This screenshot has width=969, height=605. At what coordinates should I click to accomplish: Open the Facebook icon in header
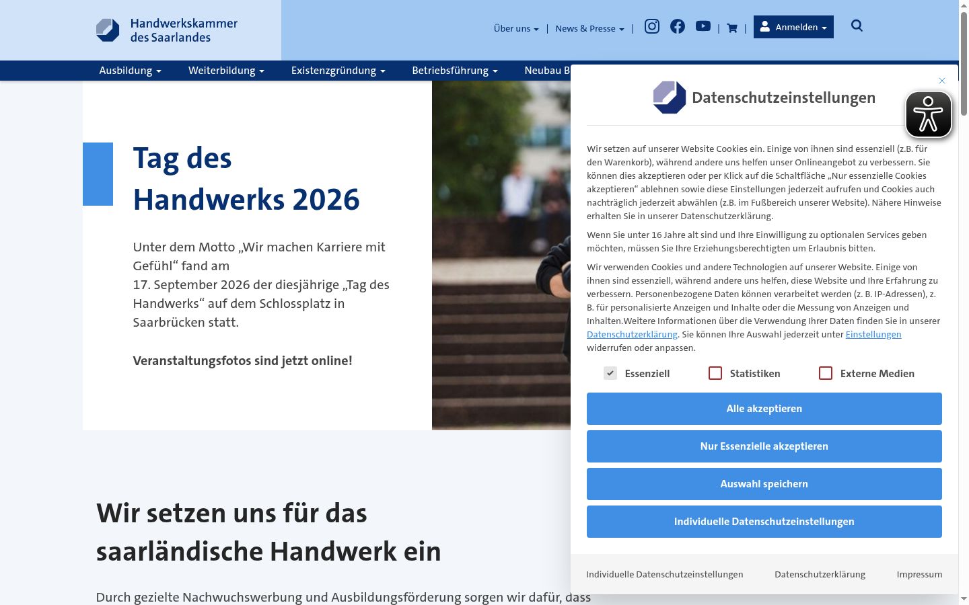point(678,26)
